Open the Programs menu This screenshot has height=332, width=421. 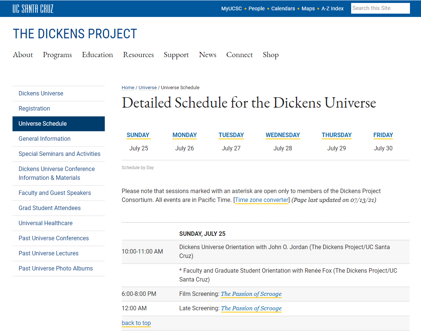click(x=57, y=55)
